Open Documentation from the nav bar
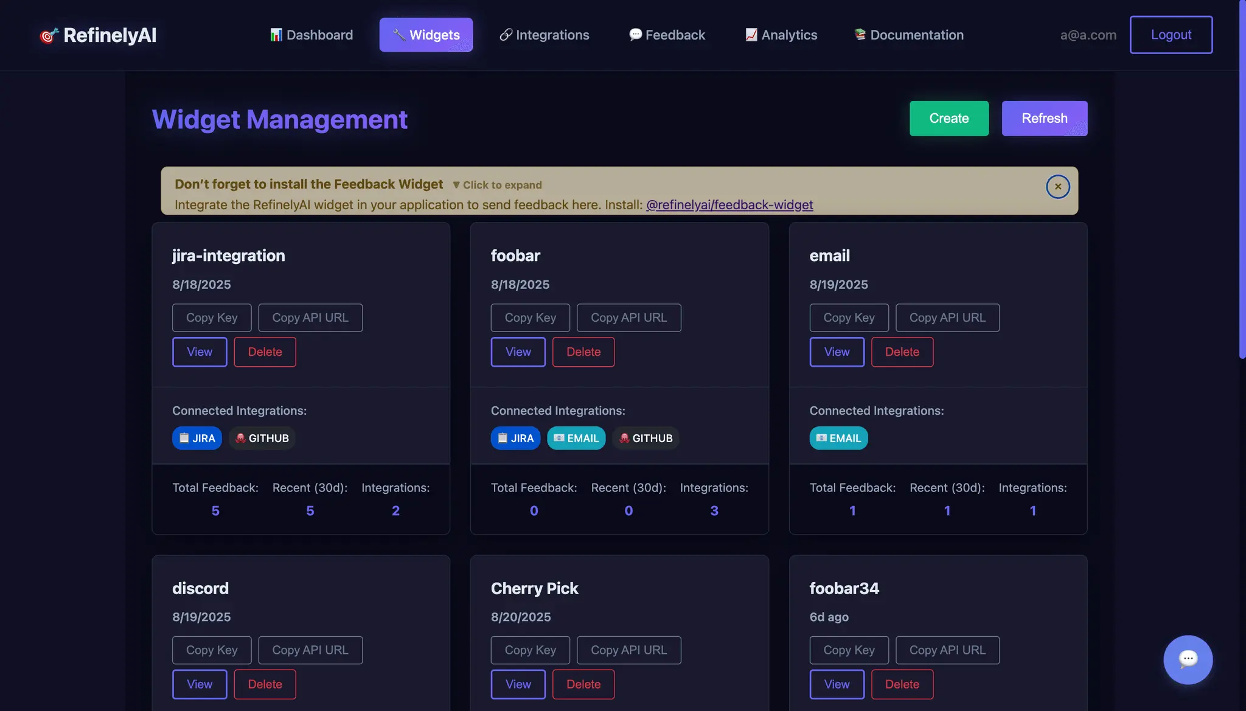The width and height of the screenshot is (1246, 711). coord(909,35)
